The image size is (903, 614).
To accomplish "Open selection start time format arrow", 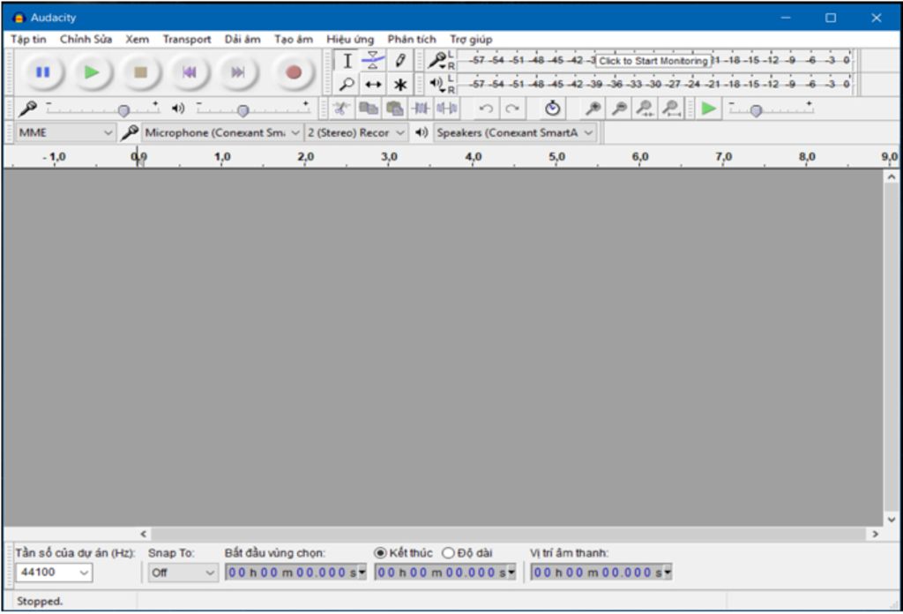I will coord(362,573).
